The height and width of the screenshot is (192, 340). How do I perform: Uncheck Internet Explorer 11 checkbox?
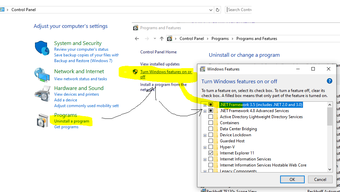211,153
